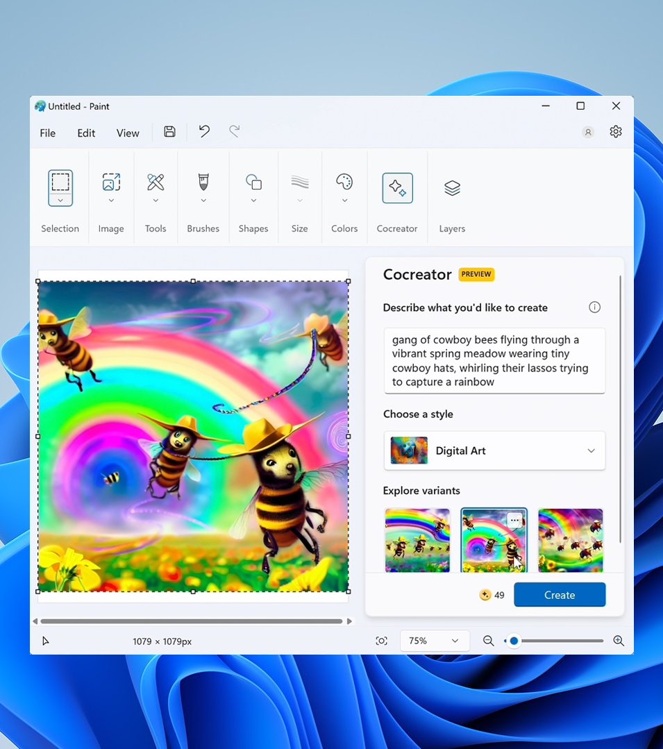Select the rectangular Selection tool
Image resolution: width=663 pixels, height=749 pixels.
tap(60, 182)
